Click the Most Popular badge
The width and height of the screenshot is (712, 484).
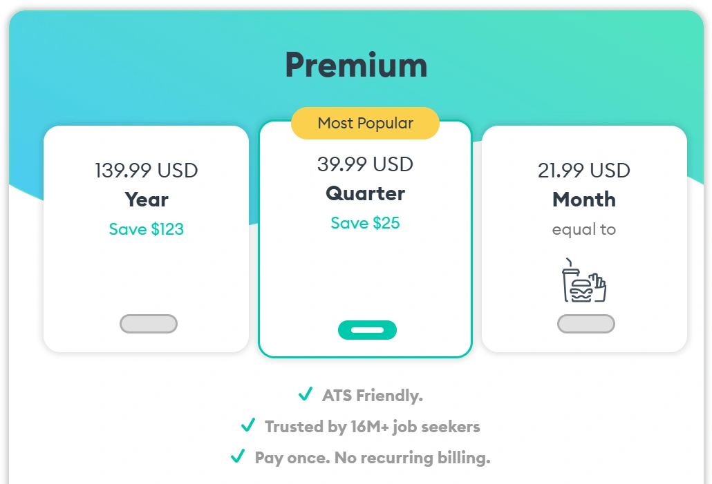pyautogui.click(x=365, y=124)
